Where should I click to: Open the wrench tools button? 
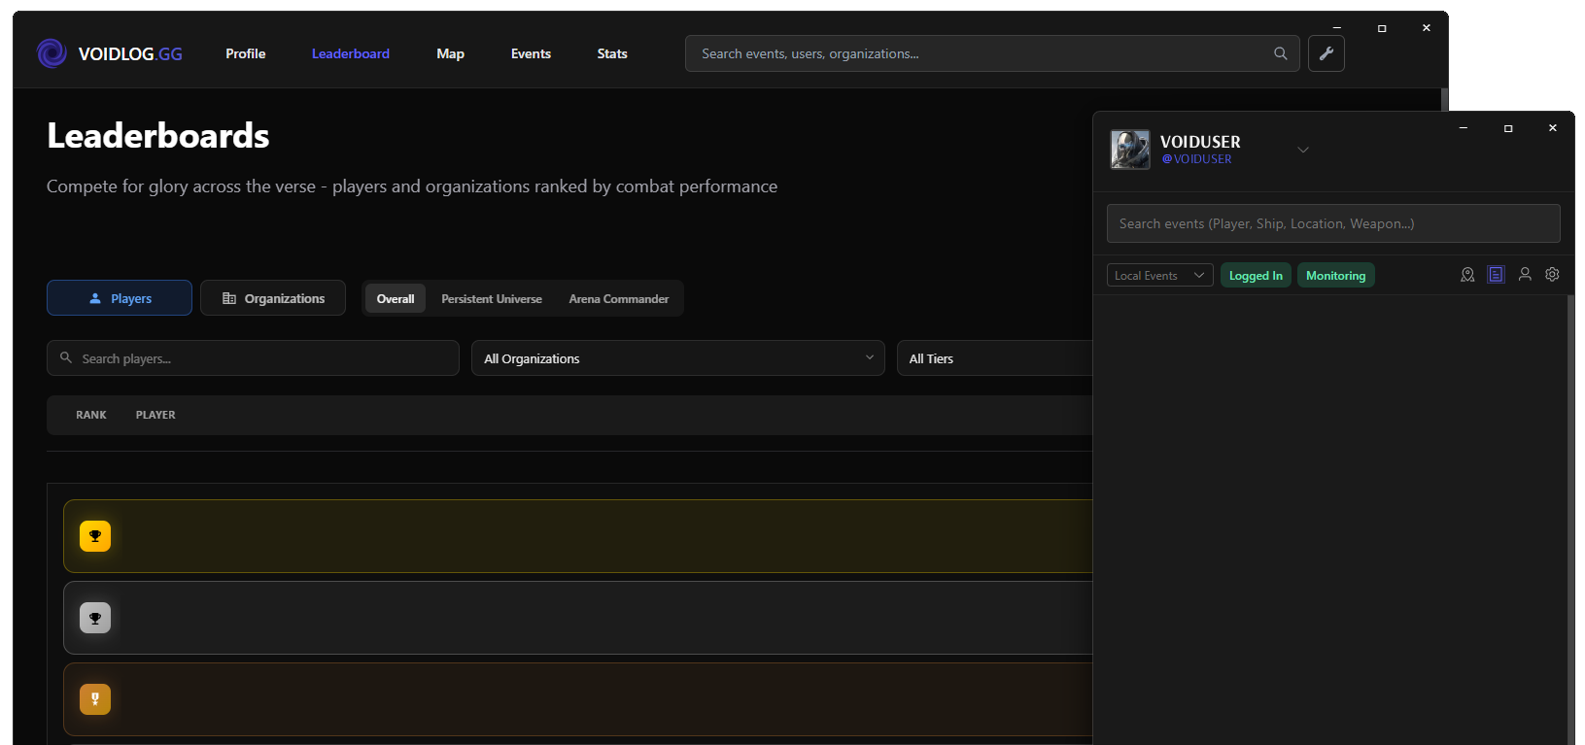pos(1326,53)
